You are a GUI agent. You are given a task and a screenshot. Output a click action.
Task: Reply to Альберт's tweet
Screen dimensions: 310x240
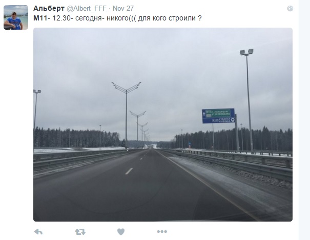38,231
